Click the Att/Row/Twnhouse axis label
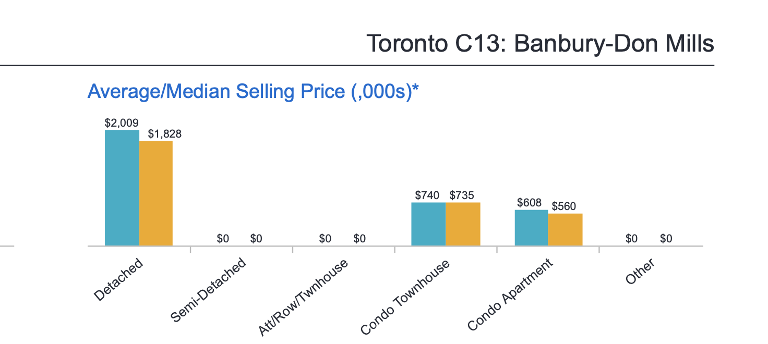This screenshot has width=768, height=344. point(304,297)
